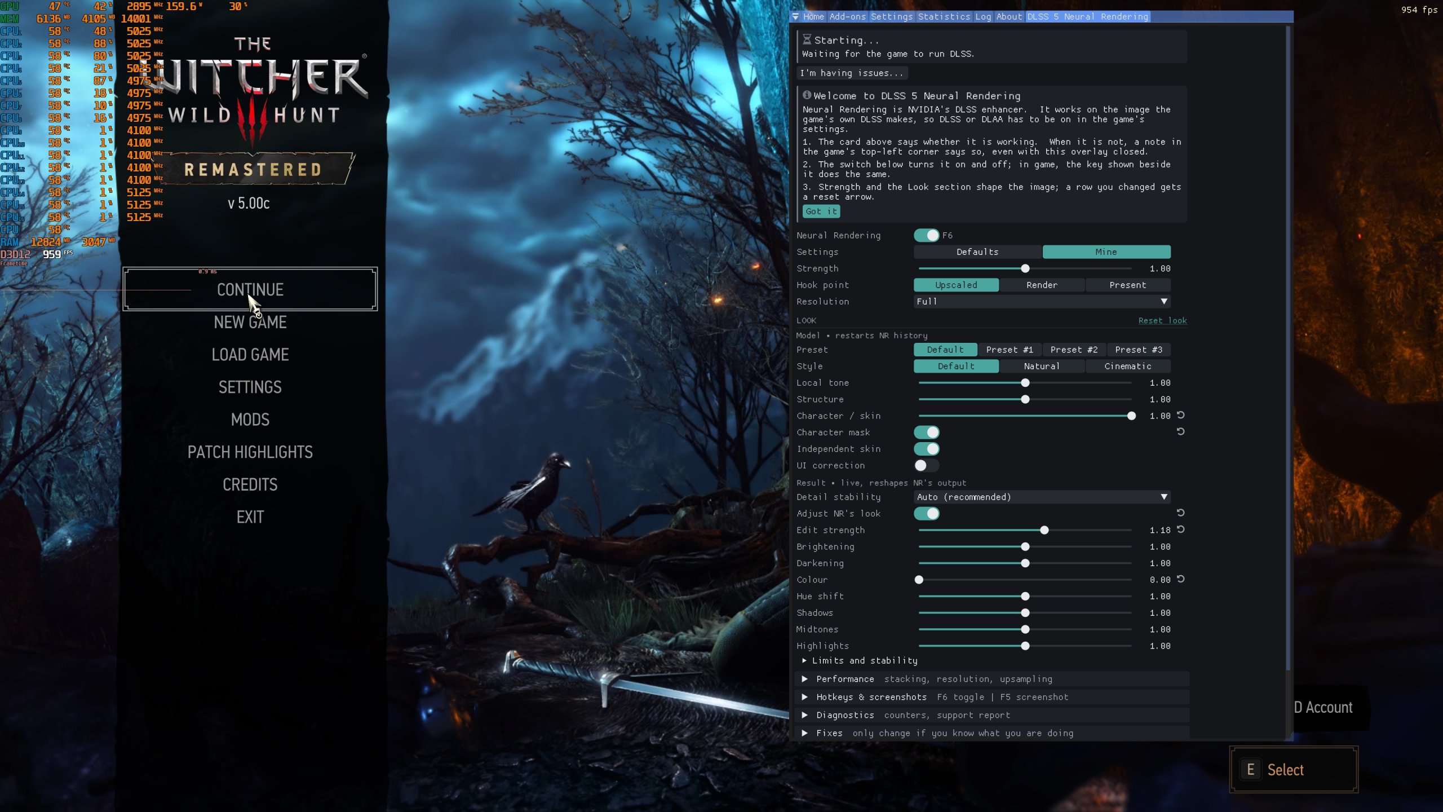Click the E Select prompt

(1294, 770)
